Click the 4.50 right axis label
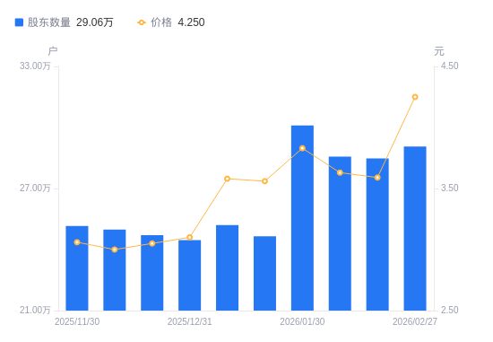 [450, 66]
